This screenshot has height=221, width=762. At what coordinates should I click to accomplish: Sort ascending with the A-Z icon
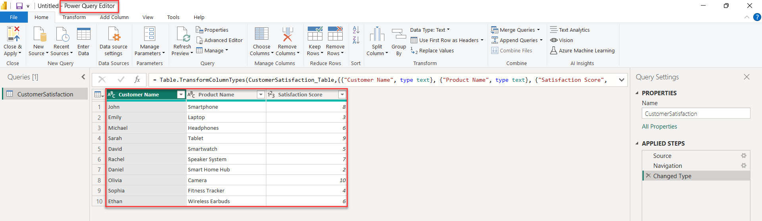tap(356, 30)
